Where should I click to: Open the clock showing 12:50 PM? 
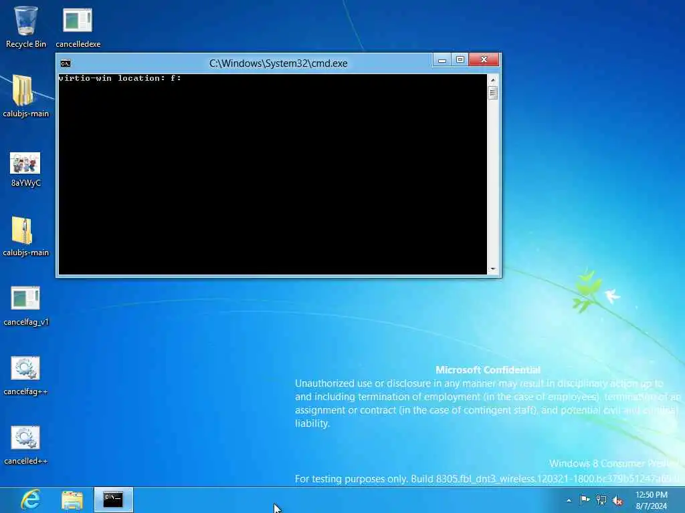[x=651, y=500]
